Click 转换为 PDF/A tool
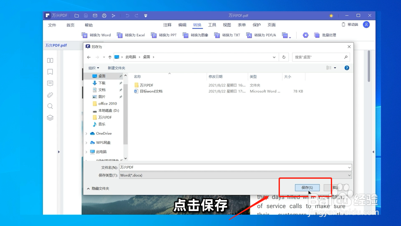This screenshot has height=226, width=401. click(261, 35)
